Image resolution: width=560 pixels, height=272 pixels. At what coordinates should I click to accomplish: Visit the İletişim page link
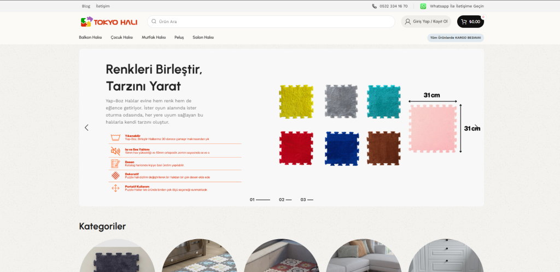(x=103, y=6)
